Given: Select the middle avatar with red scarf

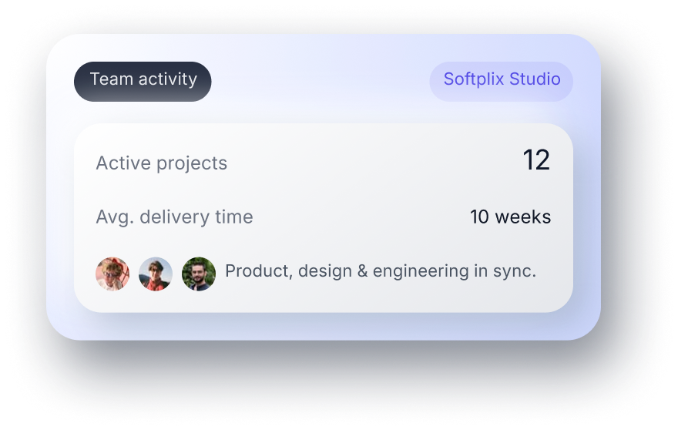Looking at the screenshot, I should point(156,274).
